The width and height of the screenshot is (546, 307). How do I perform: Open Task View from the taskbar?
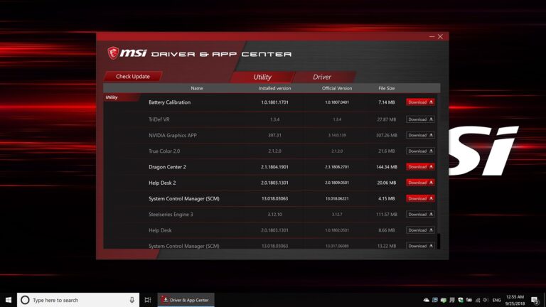tap(148, 300)
